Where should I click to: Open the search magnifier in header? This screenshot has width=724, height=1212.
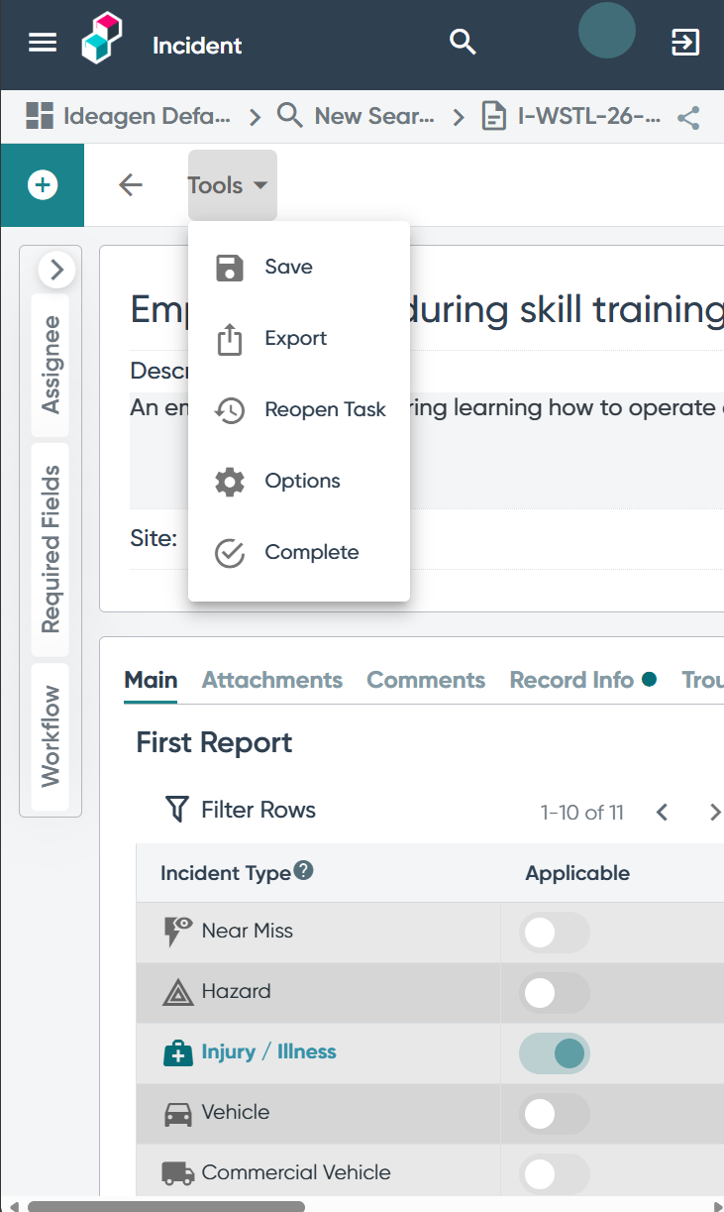pyautogui.click(x=463, y=42)
